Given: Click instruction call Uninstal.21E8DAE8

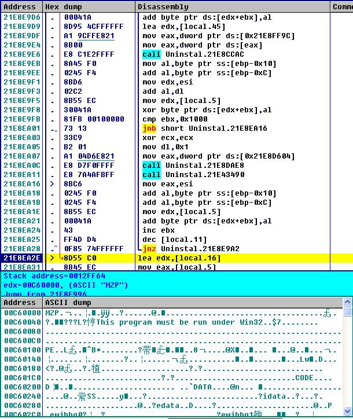Looking at the screenshot, I should [x=193, y=166].
